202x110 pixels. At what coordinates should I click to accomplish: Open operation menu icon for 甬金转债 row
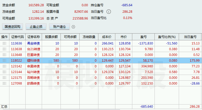[x=4, y=43]
